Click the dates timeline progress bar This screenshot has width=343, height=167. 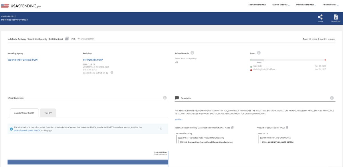click(288, 60)
